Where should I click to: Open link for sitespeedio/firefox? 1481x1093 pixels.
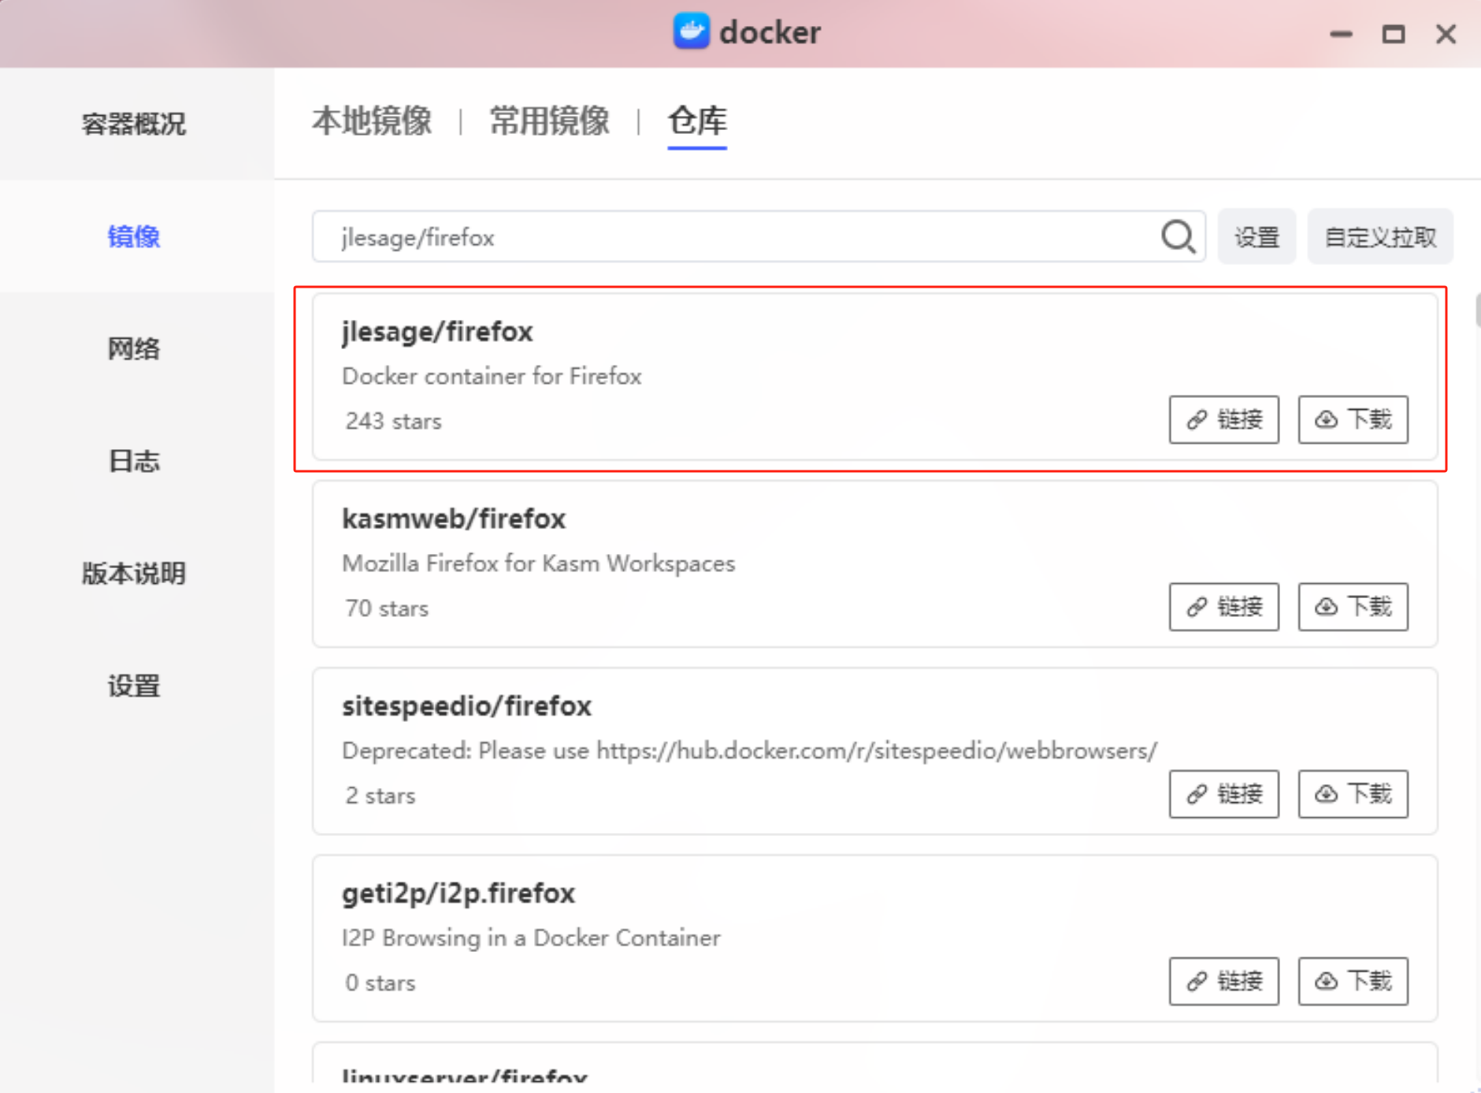1223,794
